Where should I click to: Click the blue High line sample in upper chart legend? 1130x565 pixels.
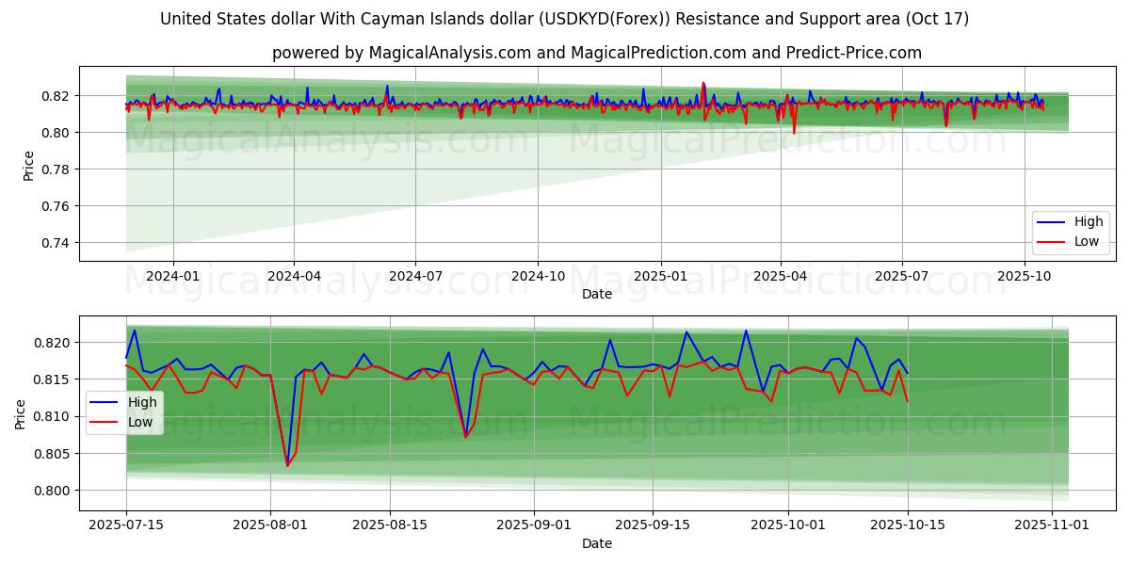[x=1052, y=222]
